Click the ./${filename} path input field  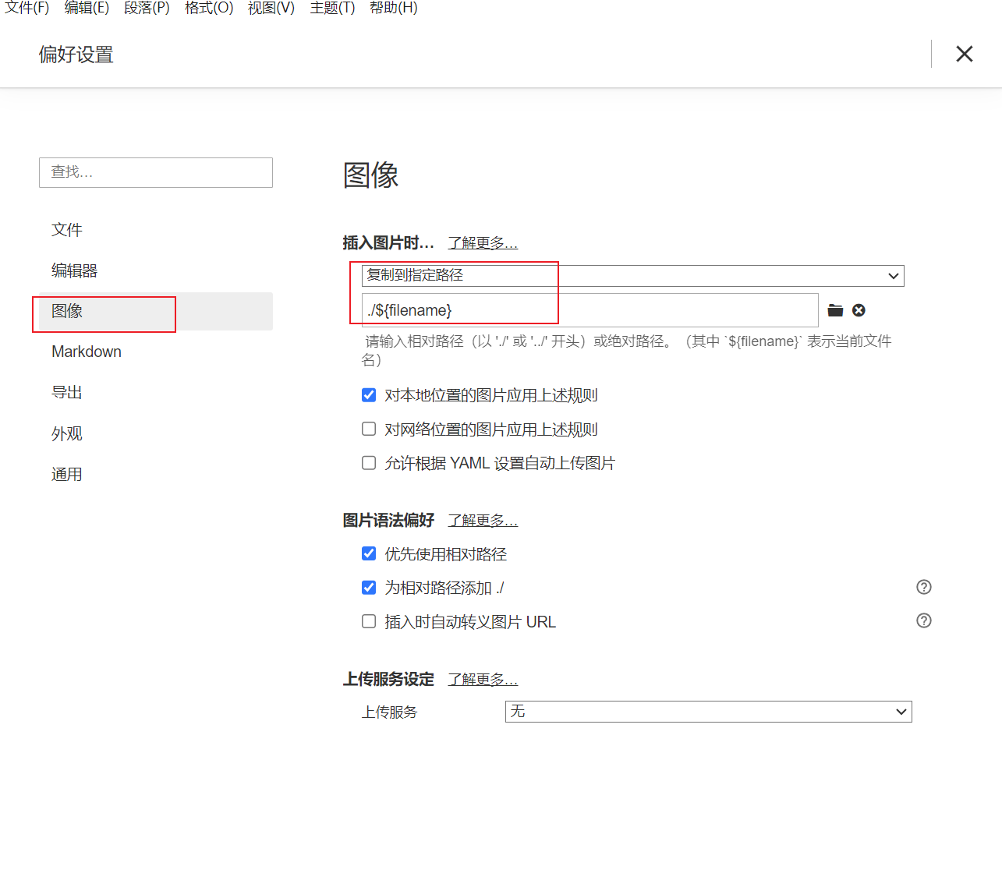click(x=590, y=310)
